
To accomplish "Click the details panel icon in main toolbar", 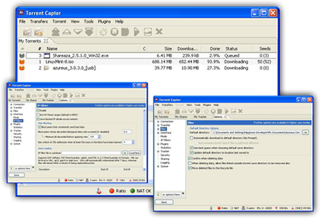I will 148,32.
